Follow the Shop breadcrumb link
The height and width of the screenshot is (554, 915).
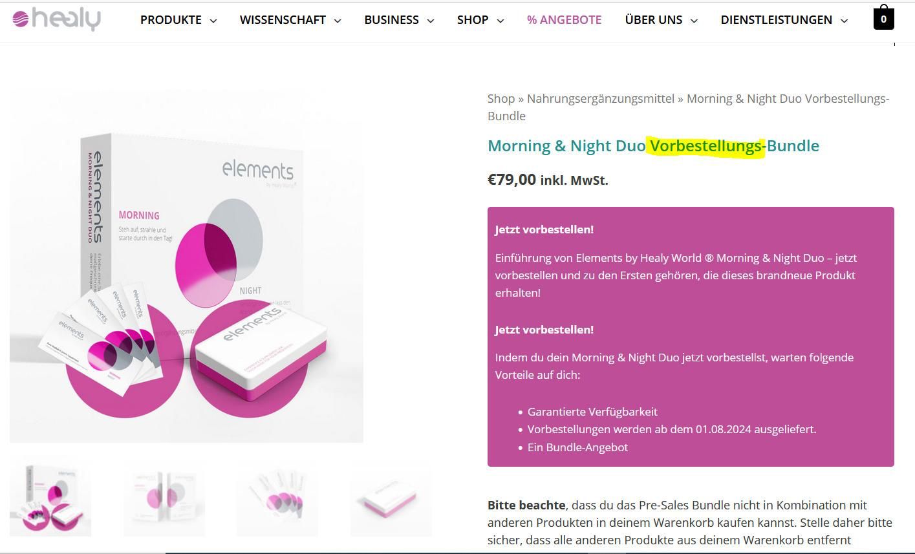click(x=501, y=98)
